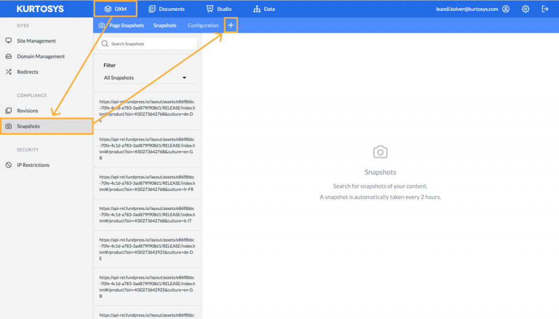Switch to the Configuration tab
This screenshot has height=319, width=559.
pos(203,25)
